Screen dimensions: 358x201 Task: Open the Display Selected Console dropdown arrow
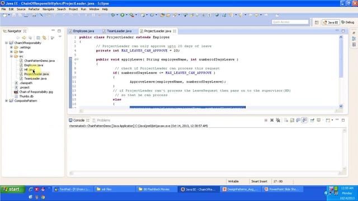(x=322, y=120)
